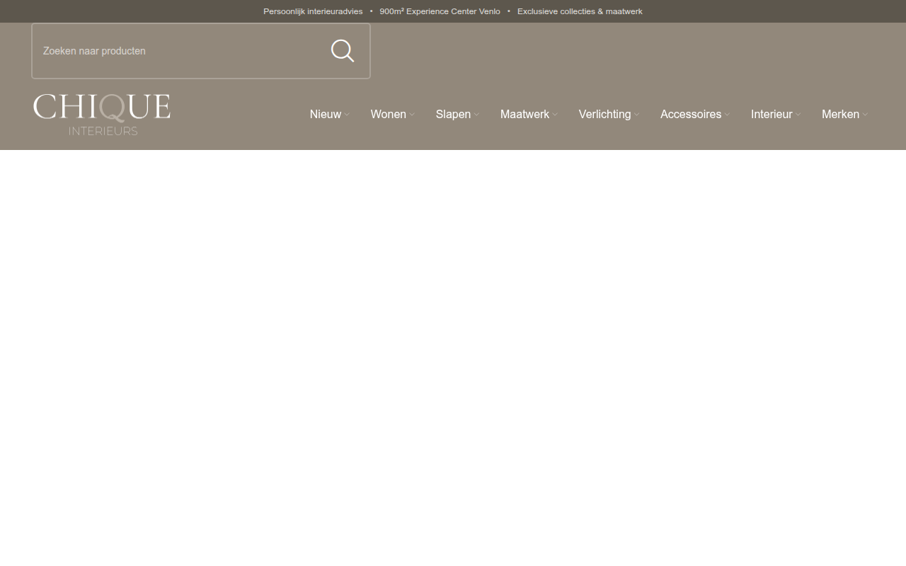This screenshot has height=566, width=906.
Task: Open the Interieur menu item
Action: tap(772, 114)
